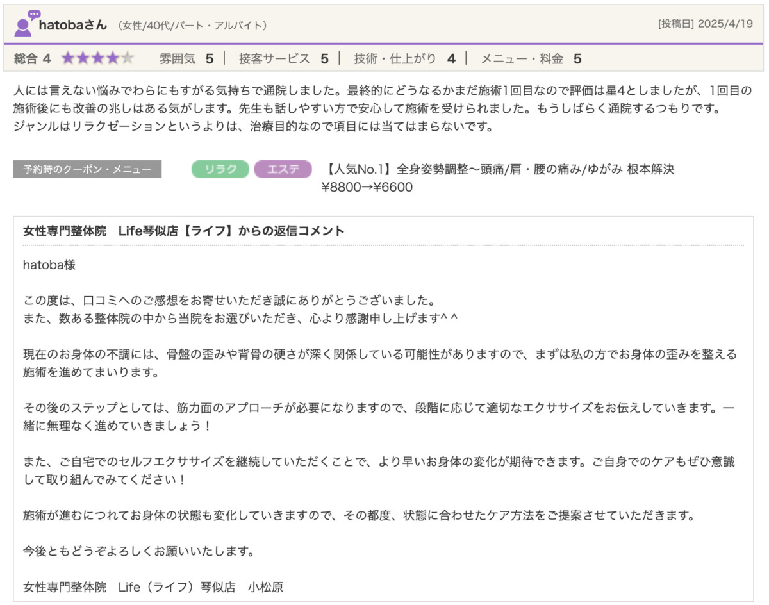Click the ¥8800→¥6600 coupon price
This screenshot has width=769, height=605.
point(367,187)
